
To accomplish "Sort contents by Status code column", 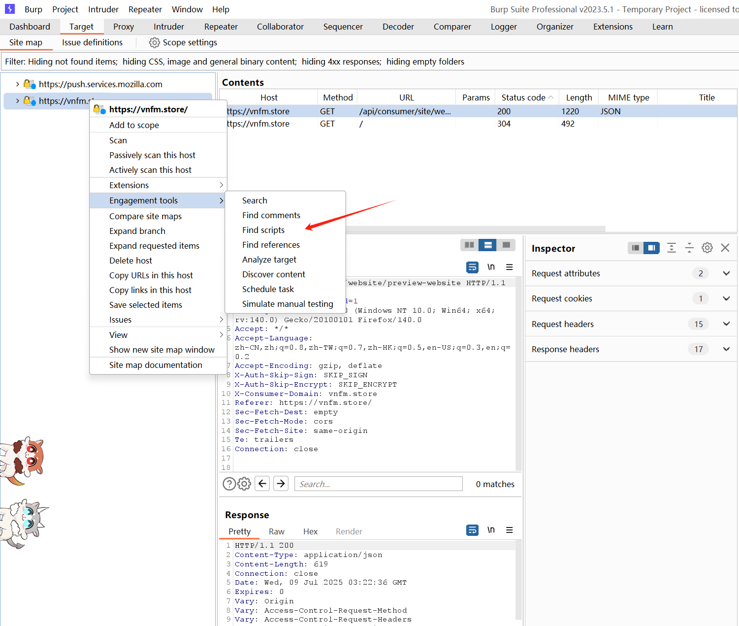I will pyautogui.click(x=527, y=98).
